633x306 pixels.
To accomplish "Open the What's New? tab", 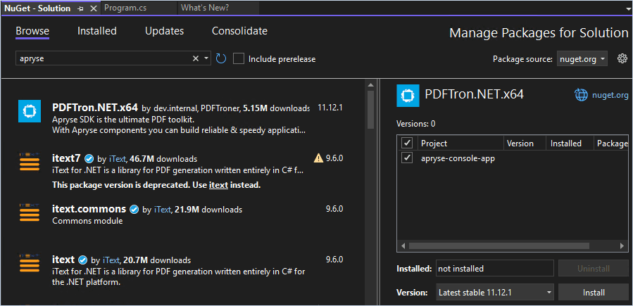I will pyautogui.click(x=205, y=8).
